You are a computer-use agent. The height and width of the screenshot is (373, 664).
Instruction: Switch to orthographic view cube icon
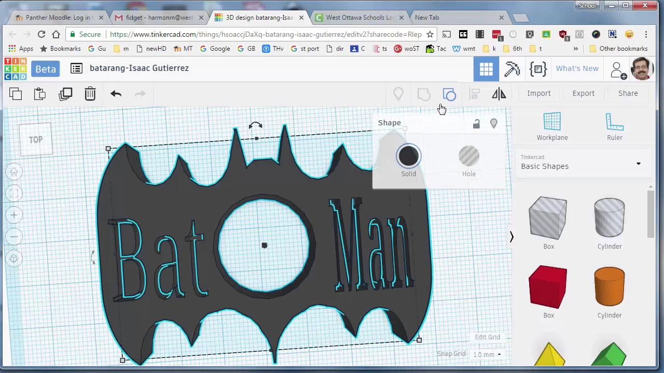14,259
